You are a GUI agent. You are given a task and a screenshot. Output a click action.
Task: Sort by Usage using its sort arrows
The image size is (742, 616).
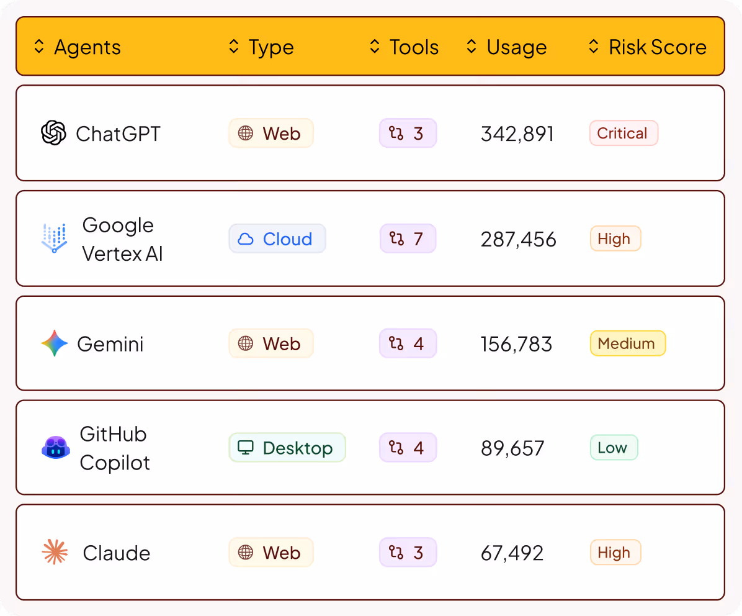click(472, 47)
